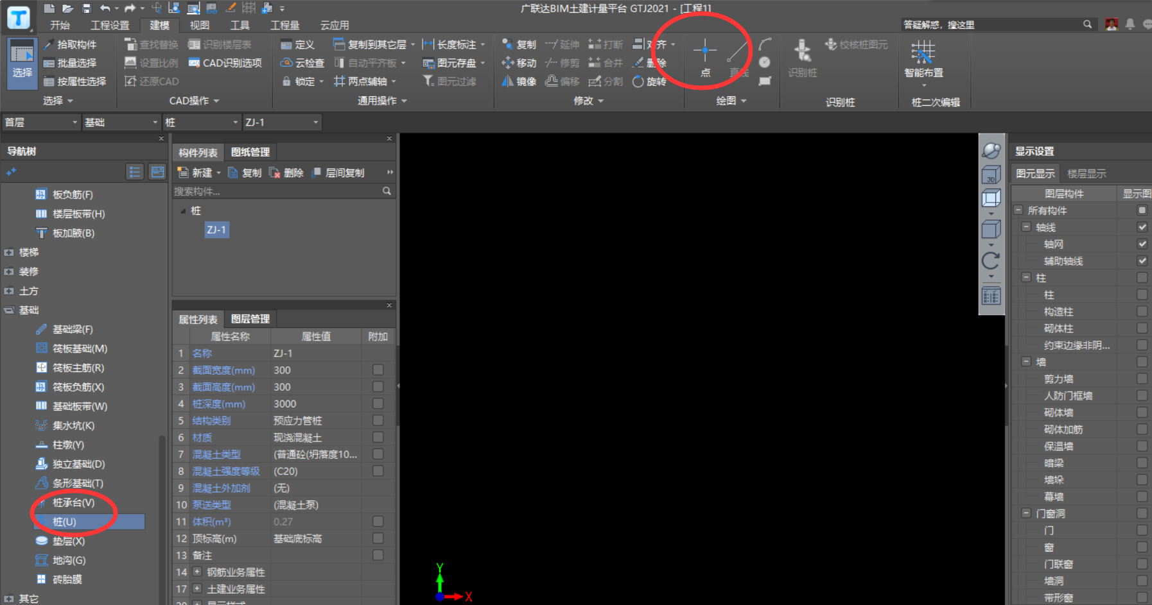Switch to the 图层管理 tab
The height and width of the screenshot is (605, 1152).
tap(250, 319)
